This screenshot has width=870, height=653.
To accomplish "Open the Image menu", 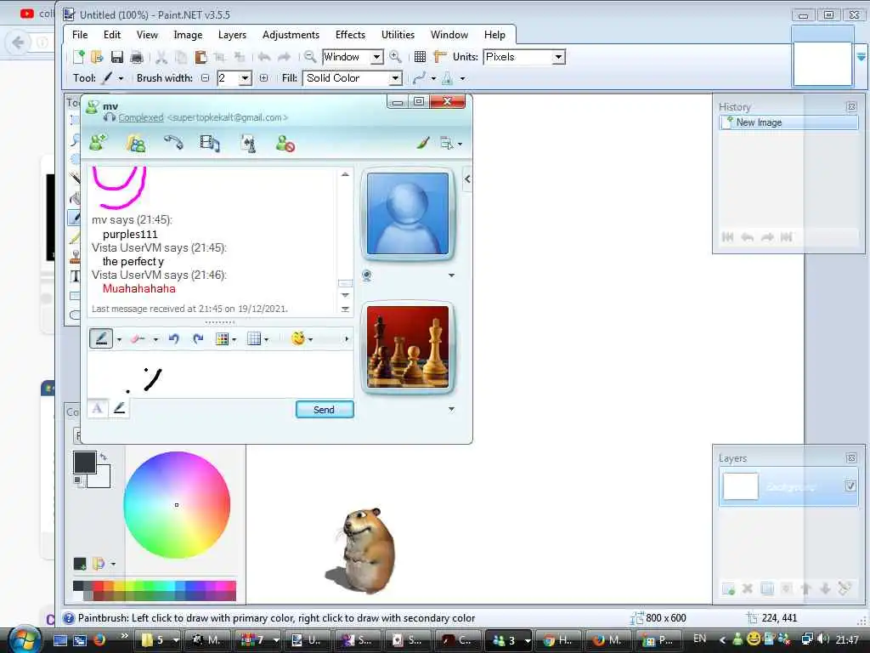I will [188, 34].
